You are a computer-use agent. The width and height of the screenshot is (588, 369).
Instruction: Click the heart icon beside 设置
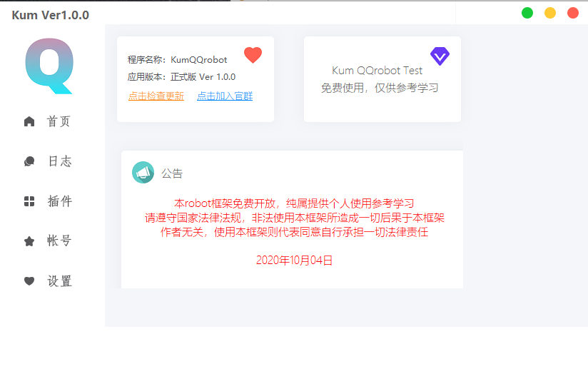click(x=29, y=281)
